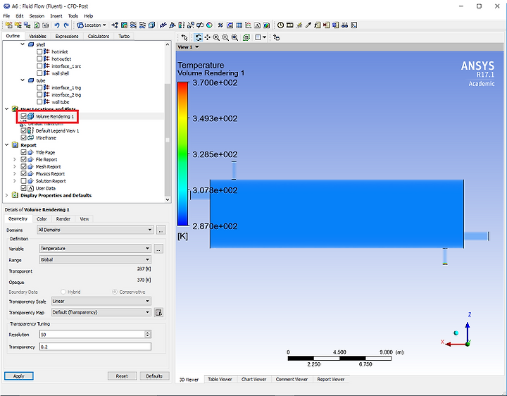The width and height of the screenshot is (507, 396).
Task: Click the Defaults button
Action: point(154,376)
